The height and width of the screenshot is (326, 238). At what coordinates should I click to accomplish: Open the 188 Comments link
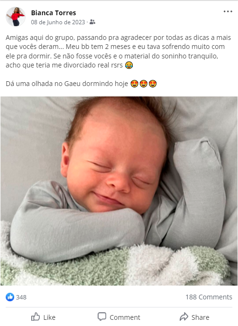(x=209, y=297)
